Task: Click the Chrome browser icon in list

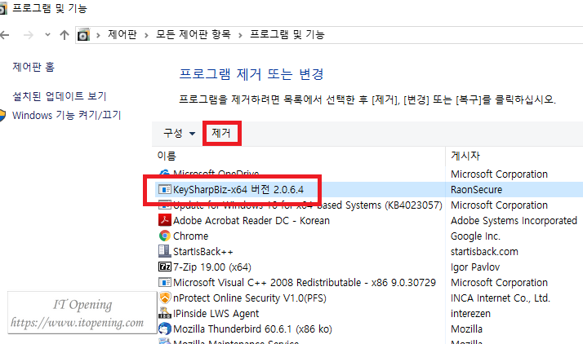Action: coord(165,236)
